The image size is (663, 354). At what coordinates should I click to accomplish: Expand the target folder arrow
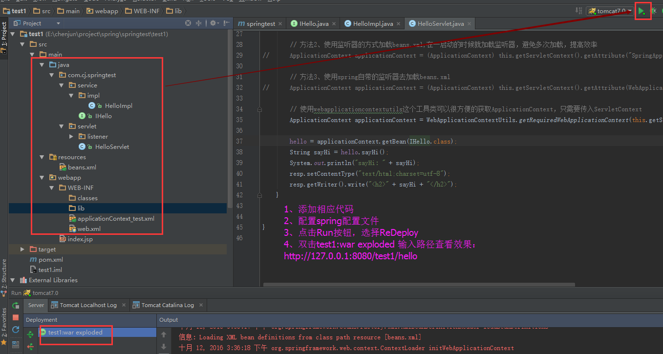tap(22, 250)
